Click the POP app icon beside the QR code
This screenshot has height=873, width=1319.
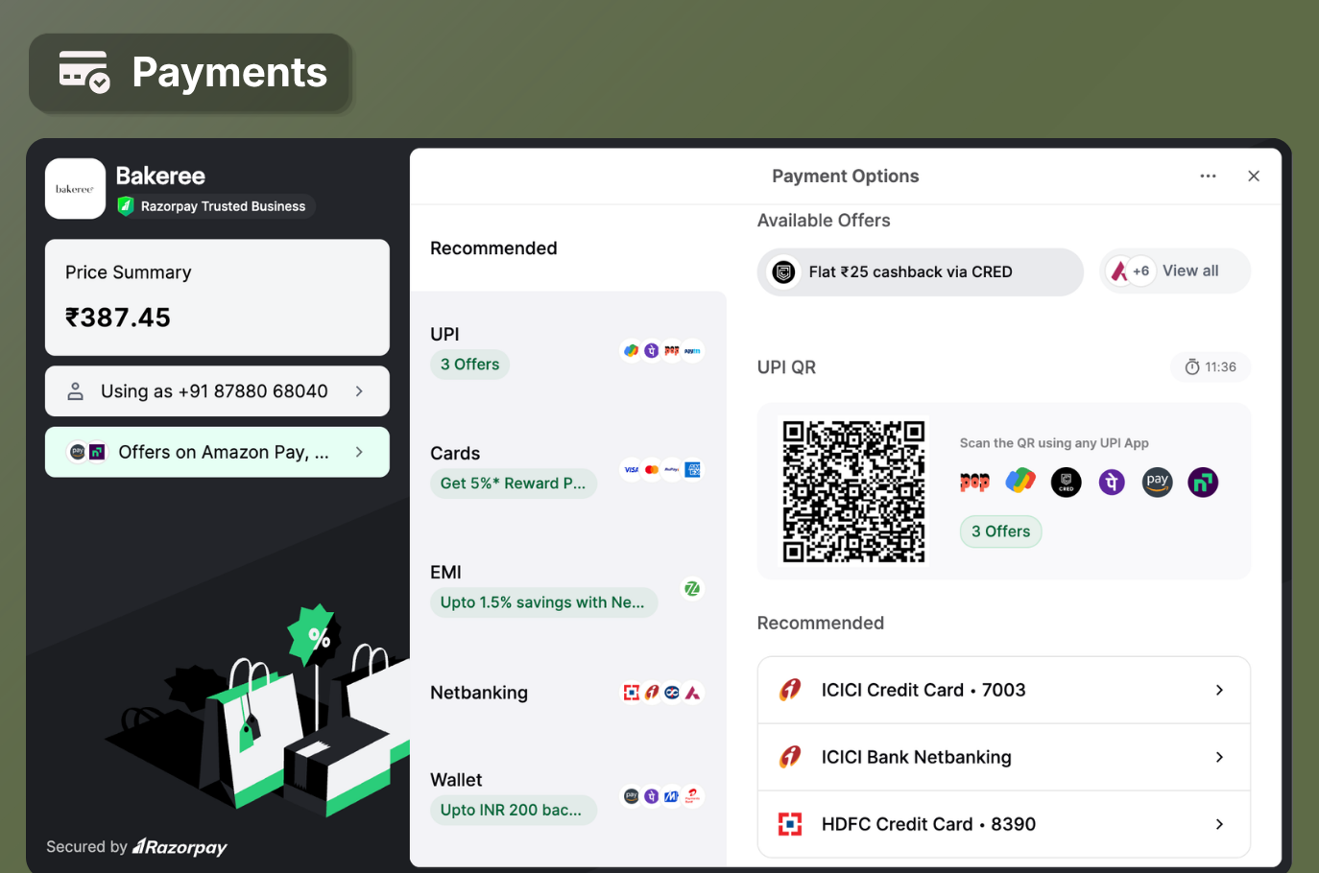click(x=974, y=482)
